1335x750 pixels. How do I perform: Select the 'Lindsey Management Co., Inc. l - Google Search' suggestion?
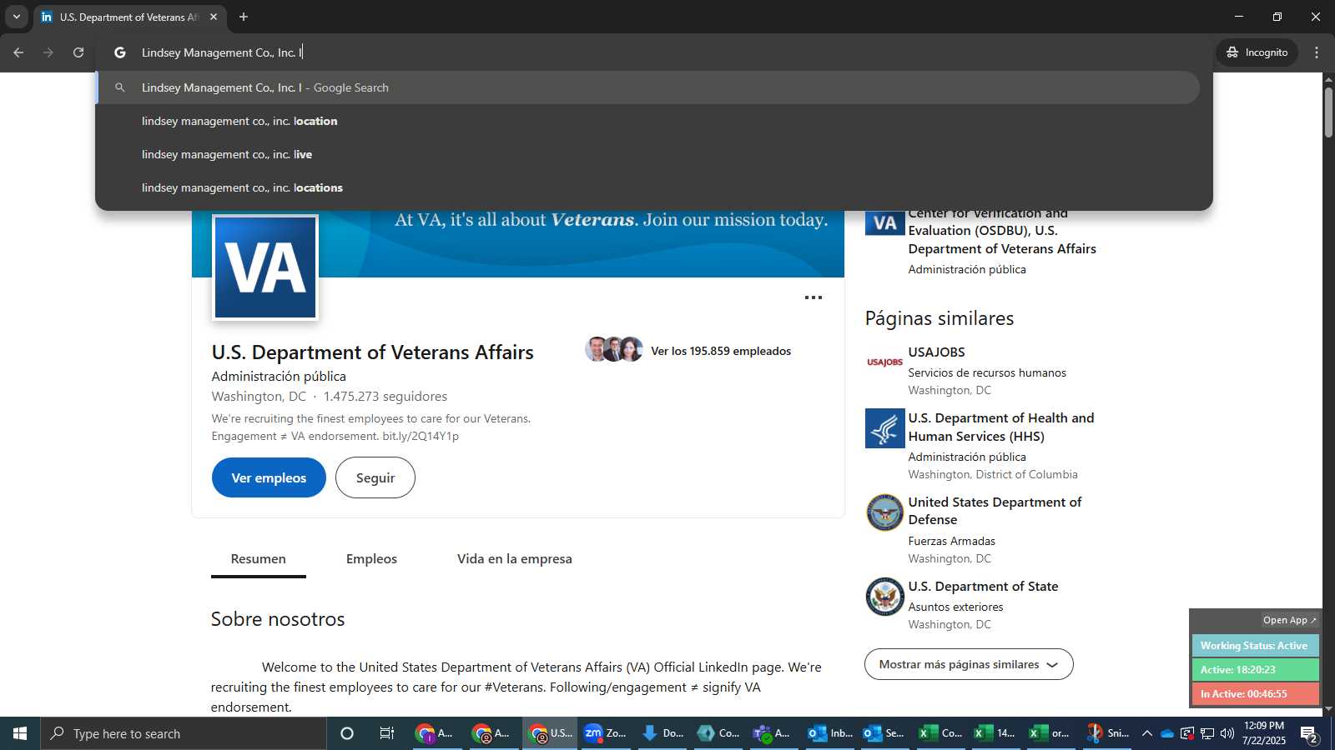pyautogui.click(x=649, y=87)
